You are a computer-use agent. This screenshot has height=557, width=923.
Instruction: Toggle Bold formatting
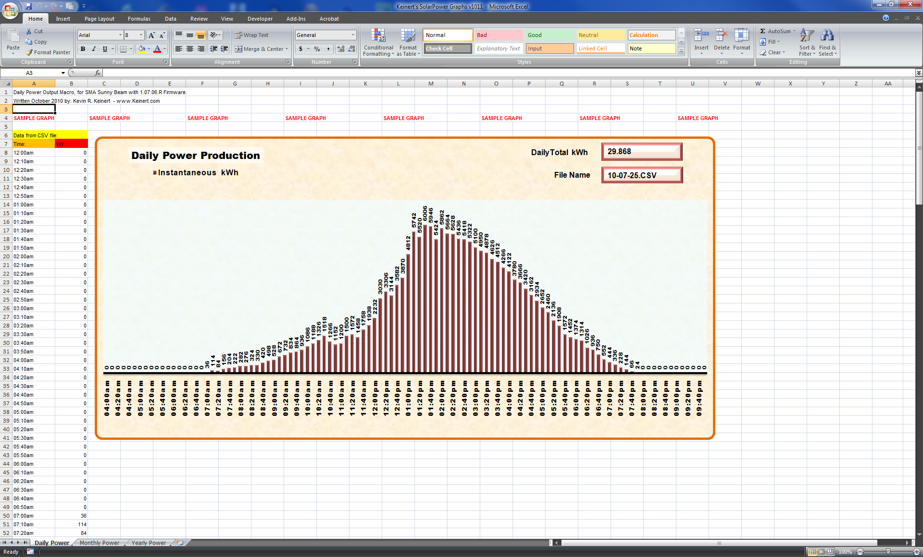tap(83, 49)
